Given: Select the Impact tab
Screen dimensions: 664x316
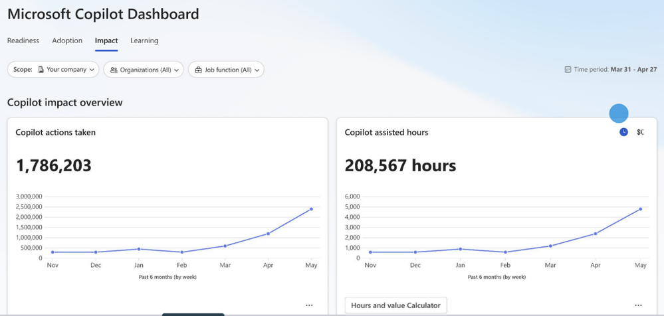Looking at the screenshot, I should coord(106,40).
